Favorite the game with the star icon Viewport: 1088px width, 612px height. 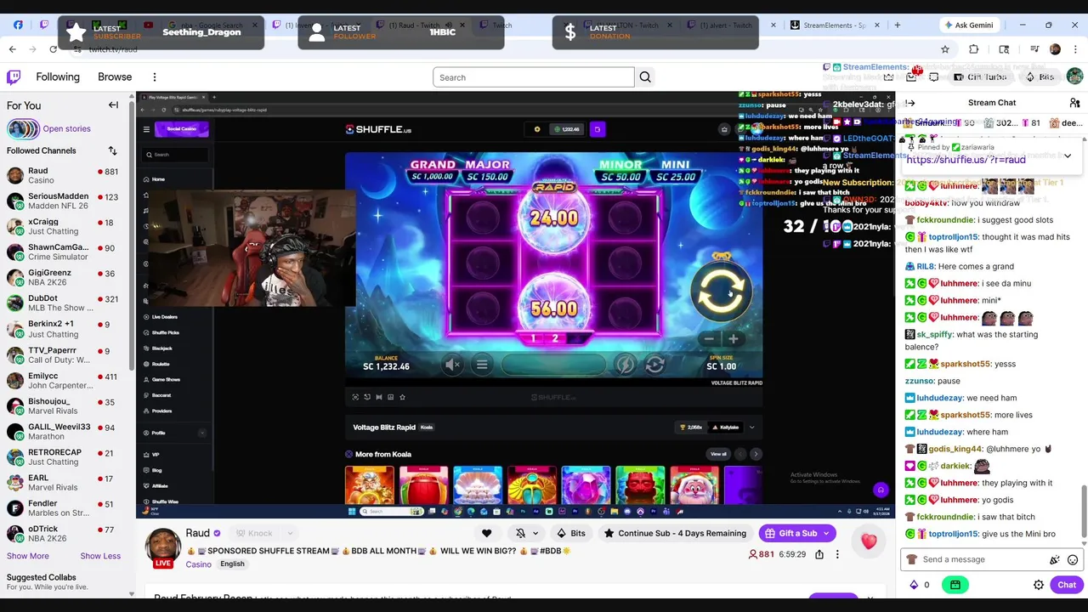[402, 397]
